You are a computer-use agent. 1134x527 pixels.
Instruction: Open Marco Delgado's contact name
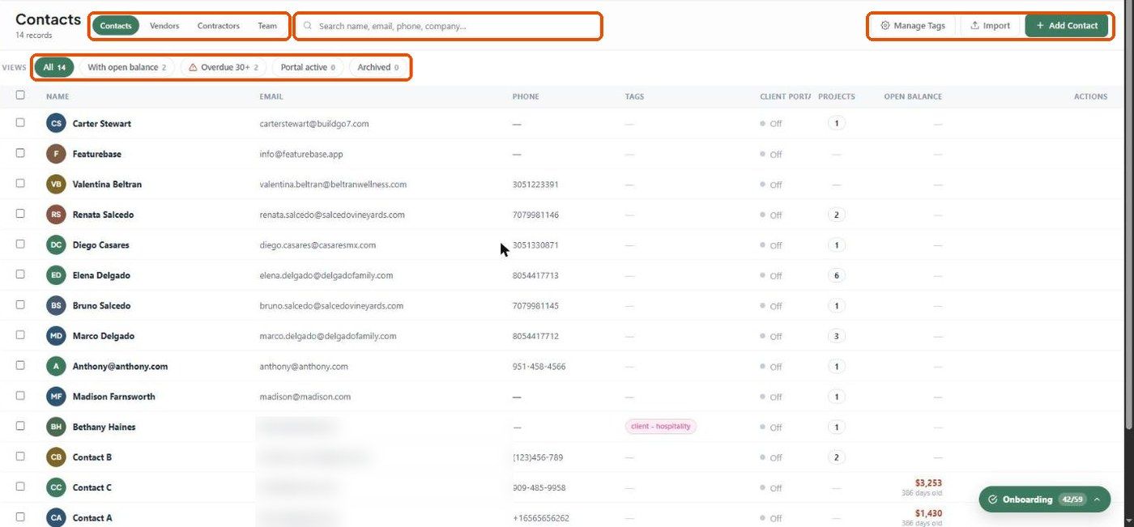point(104,336)
